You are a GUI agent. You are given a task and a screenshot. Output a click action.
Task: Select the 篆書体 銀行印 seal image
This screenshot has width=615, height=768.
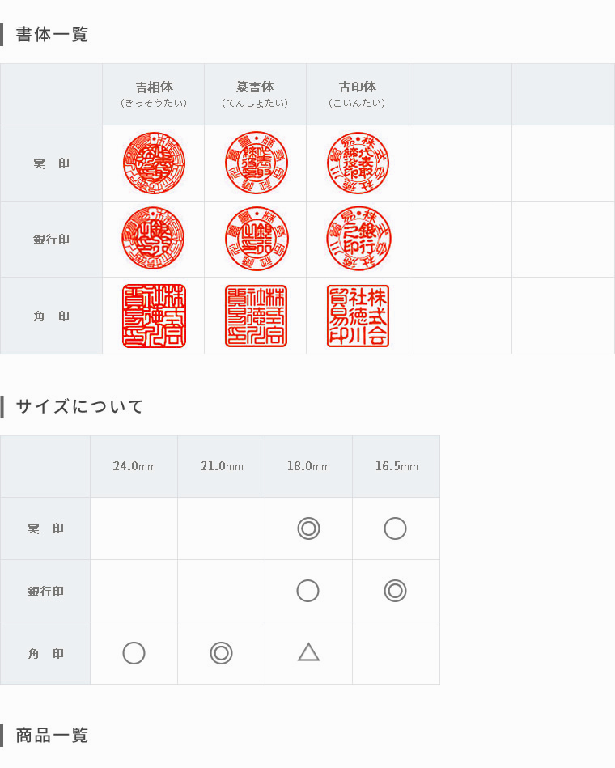[256, 239]
